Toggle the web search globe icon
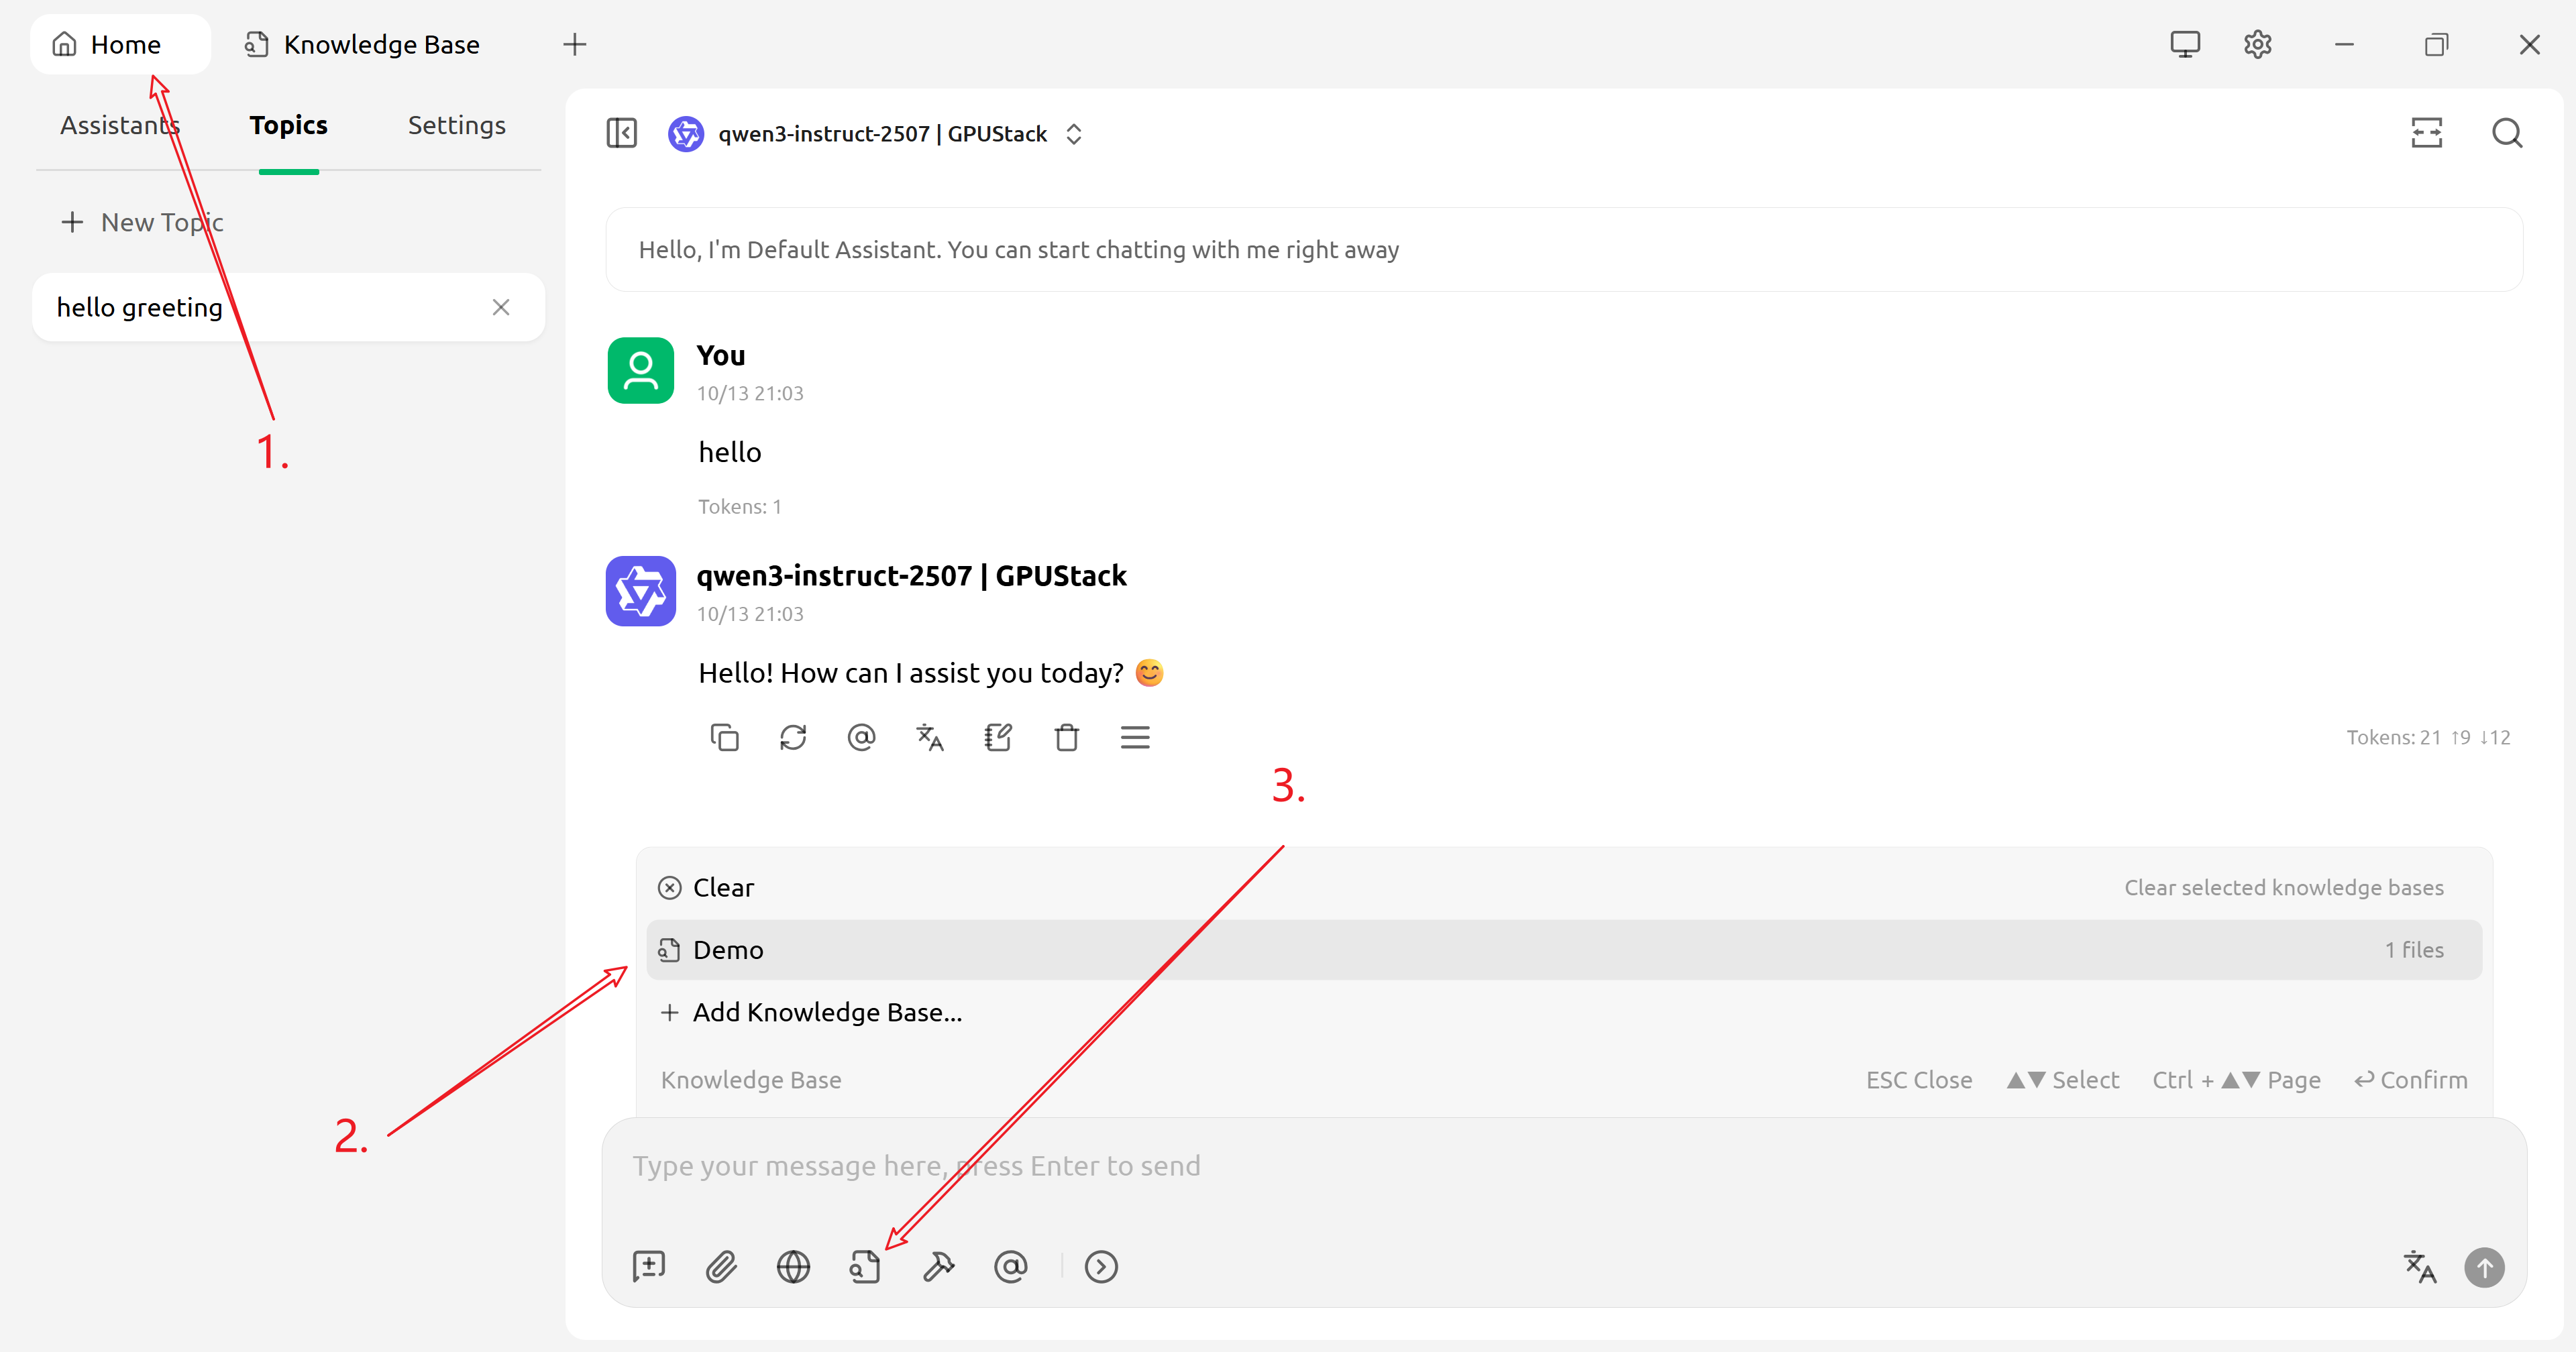The image size is (2576, 1352). point(793,1267)
